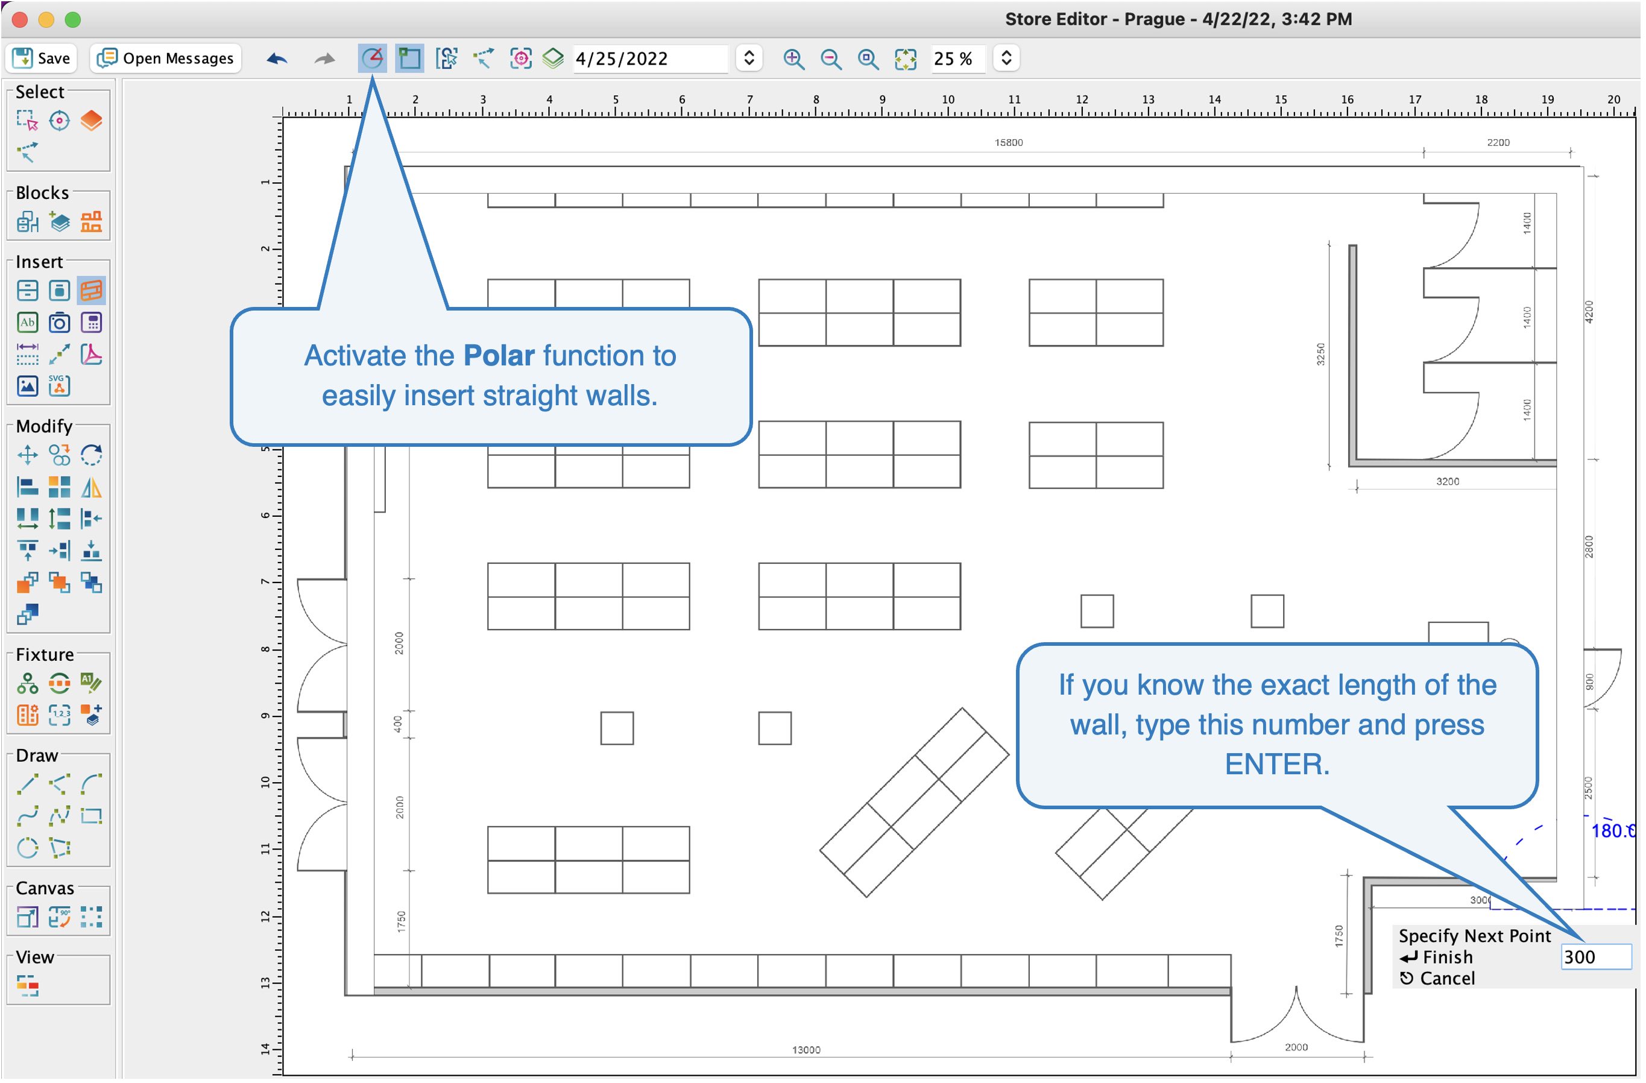Toggle the object snap selection icon
This screenshot has width=1646, height=1083.
coord(447,58)
